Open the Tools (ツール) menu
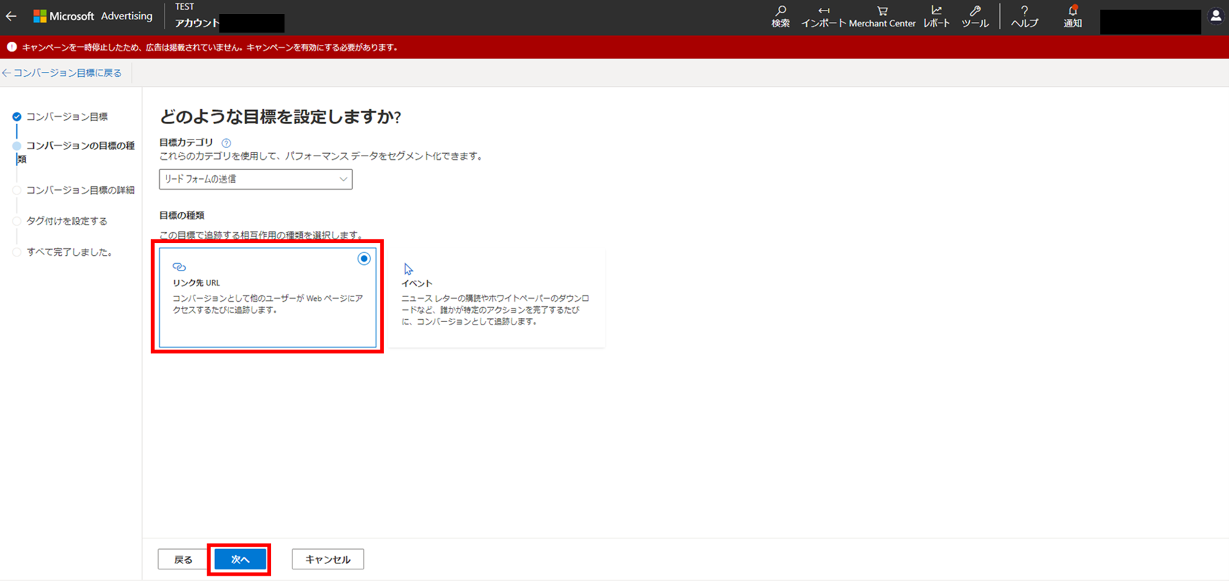Image resolution: width=1229 pixels, height=581 pixels. pos(975,17)
